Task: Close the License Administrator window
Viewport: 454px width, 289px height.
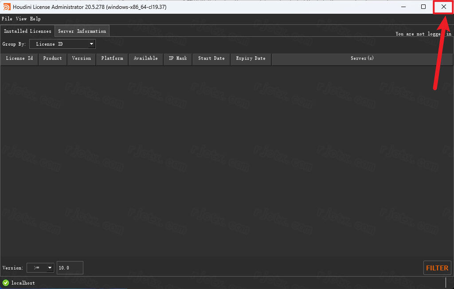Action: tap(443, 7)
